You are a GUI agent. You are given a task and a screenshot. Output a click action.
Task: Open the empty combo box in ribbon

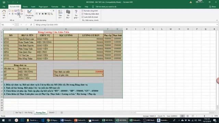[43, 11]
